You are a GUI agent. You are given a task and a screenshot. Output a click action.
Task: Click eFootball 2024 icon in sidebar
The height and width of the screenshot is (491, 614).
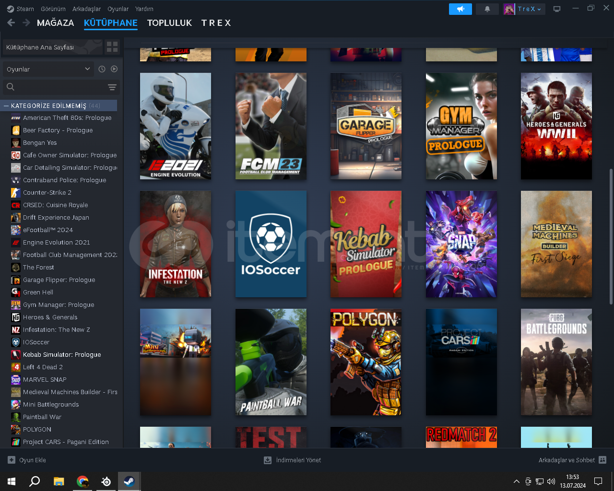click(x=16, y=230)
